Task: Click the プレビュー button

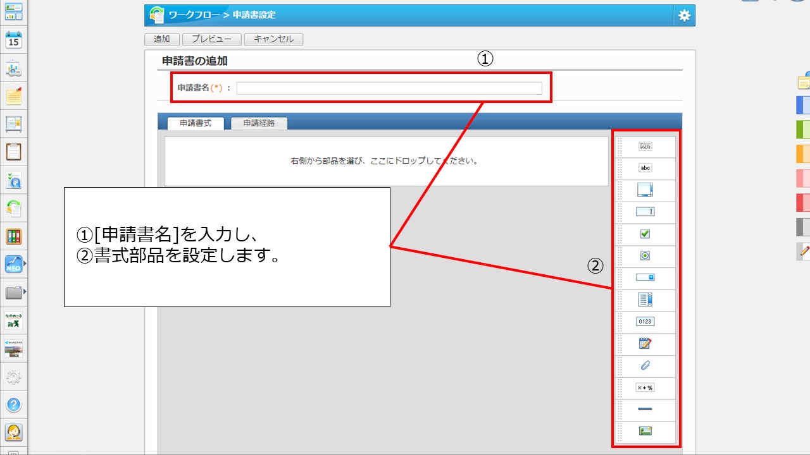Action: point(212,39)
